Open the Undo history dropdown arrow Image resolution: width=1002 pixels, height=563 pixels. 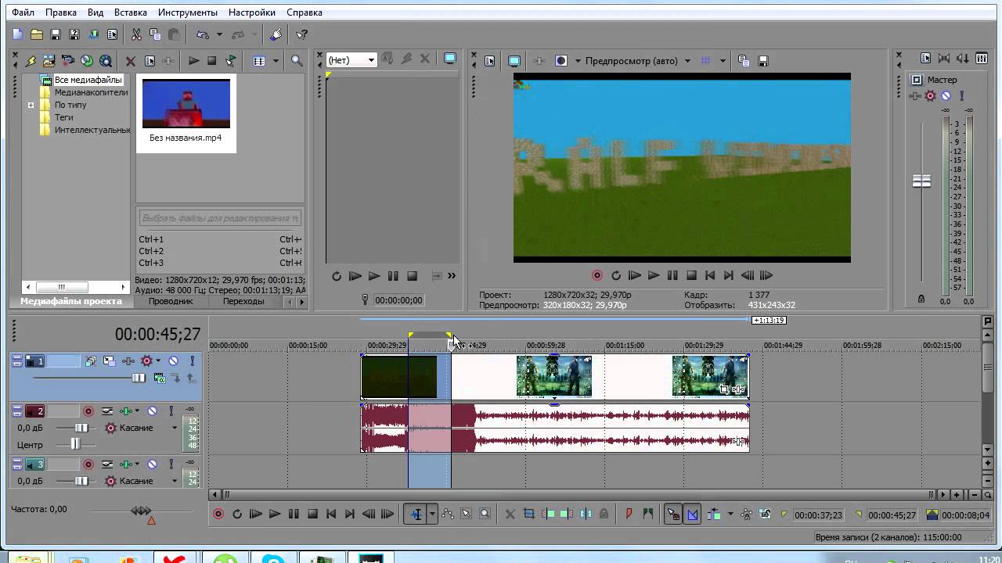[x=219, y=34]
